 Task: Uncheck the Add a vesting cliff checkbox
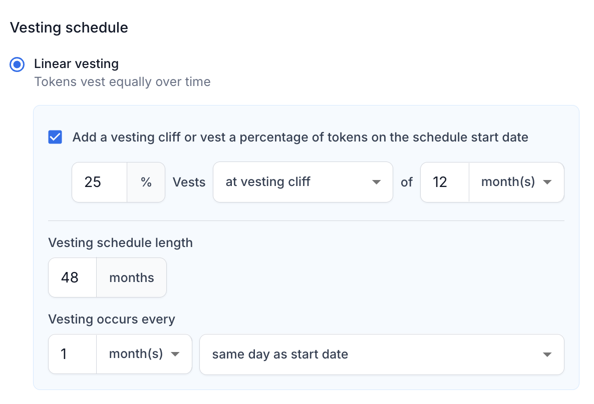[55, 137]
